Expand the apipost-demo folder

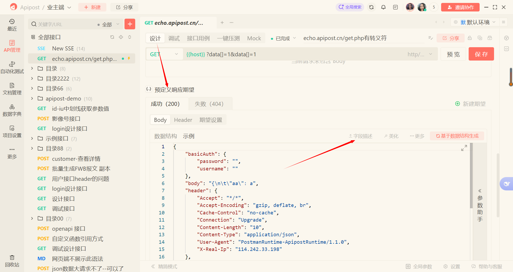pos(32,98)
